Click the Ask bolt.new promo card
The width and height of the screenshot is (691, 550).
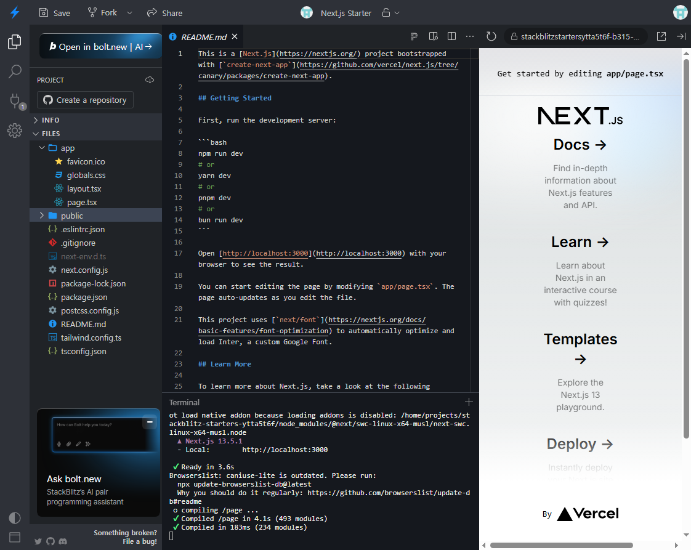tap(99, 463)
